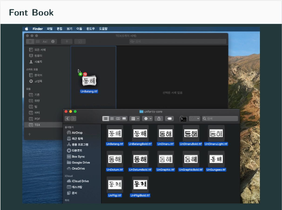Switch Font Book to Aa sample view
The image size is (282, 210).
pyautogui.click(x=45, y=41)
